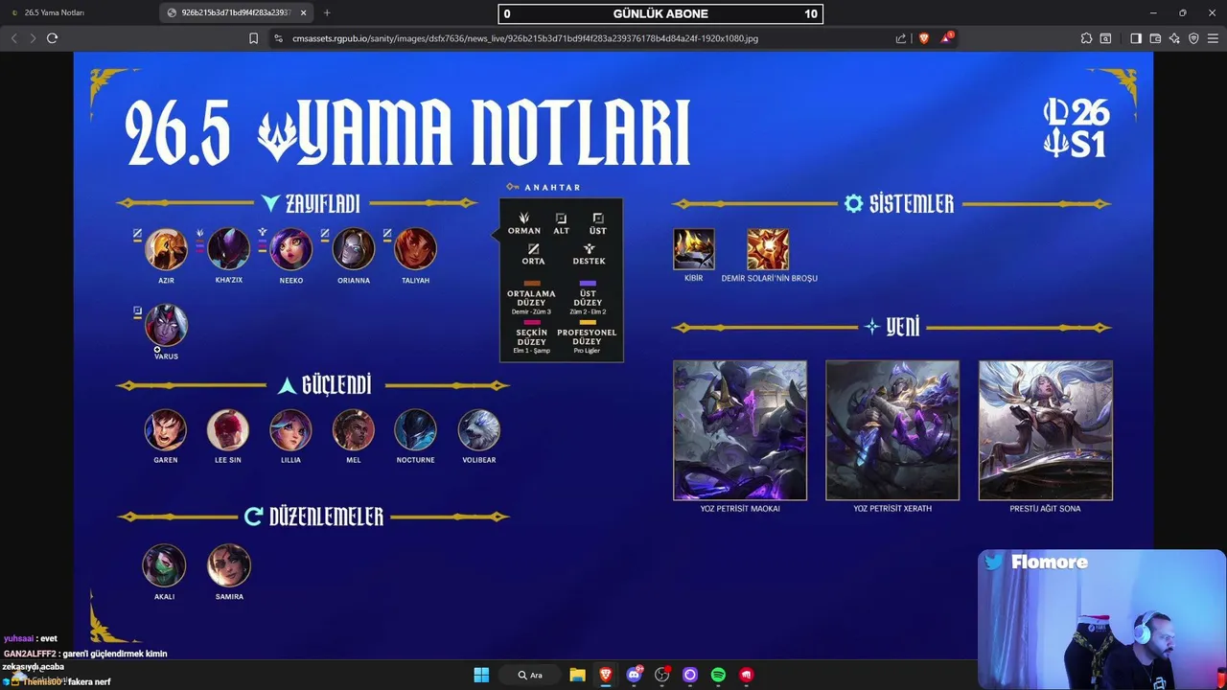Open the Riot Client taskbar icon

coord(746,675)
